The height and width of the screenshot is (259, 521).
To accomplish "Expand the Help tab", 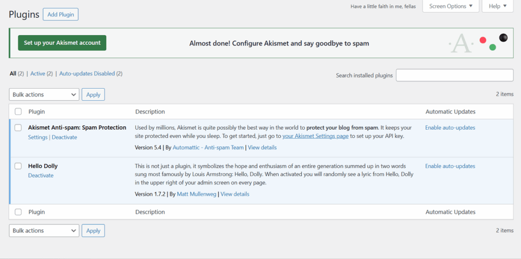I will [497, 6].
